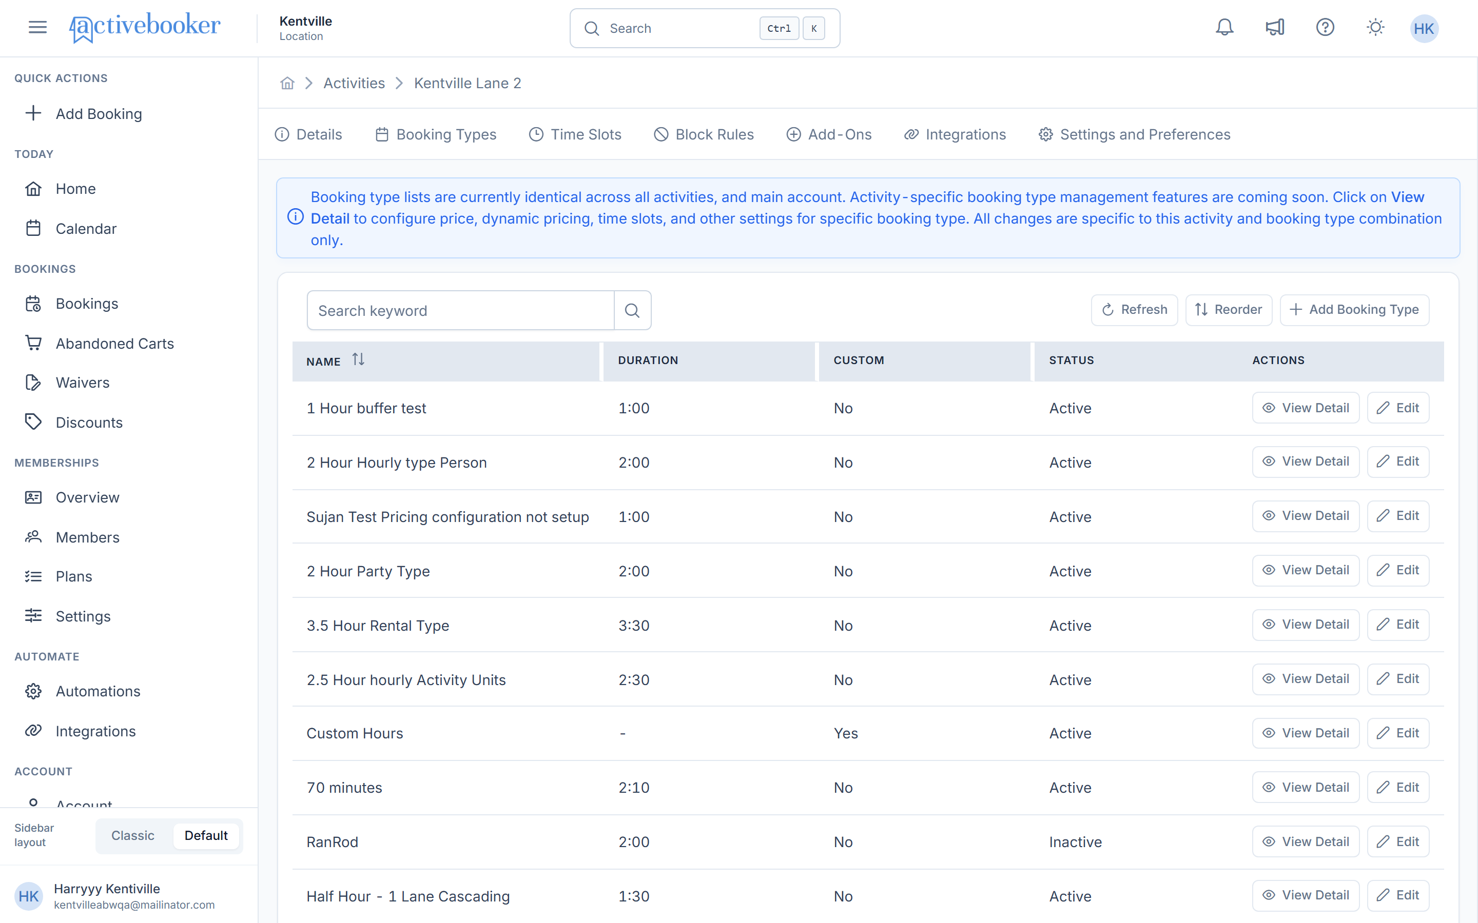This screenshot has height=923, width=1478.
Task: View Detail for Custom Hours
Action: [1305, 733]
